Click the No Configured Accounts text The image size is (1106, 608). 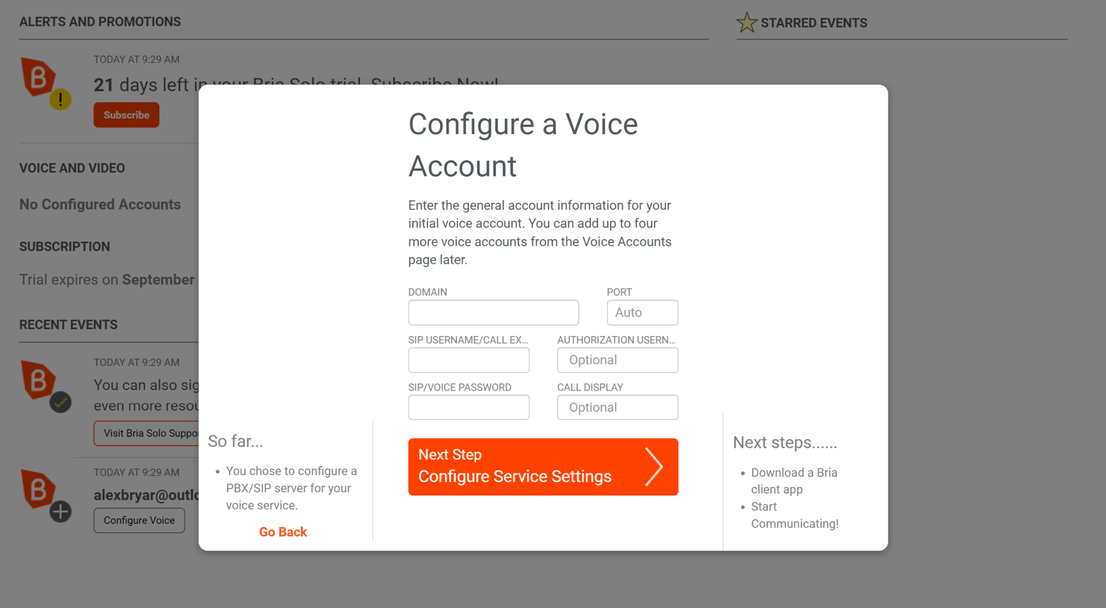pyautogui.click(x=100, y=204)
